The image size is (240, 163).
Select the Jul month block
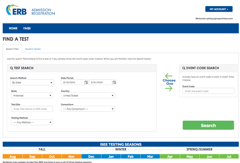(x=229, y=157)
